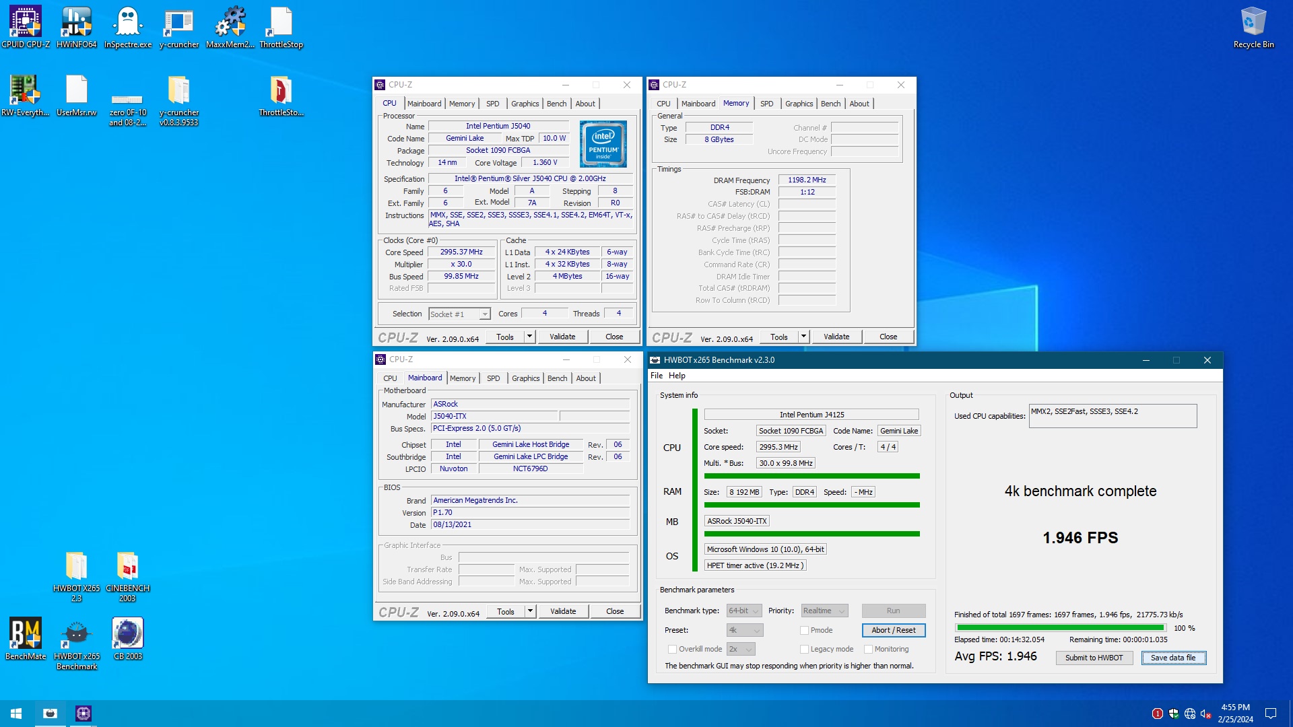Launch InSpectre.exe from the desktop
The image size is (1293, 727).
point(128,27)
